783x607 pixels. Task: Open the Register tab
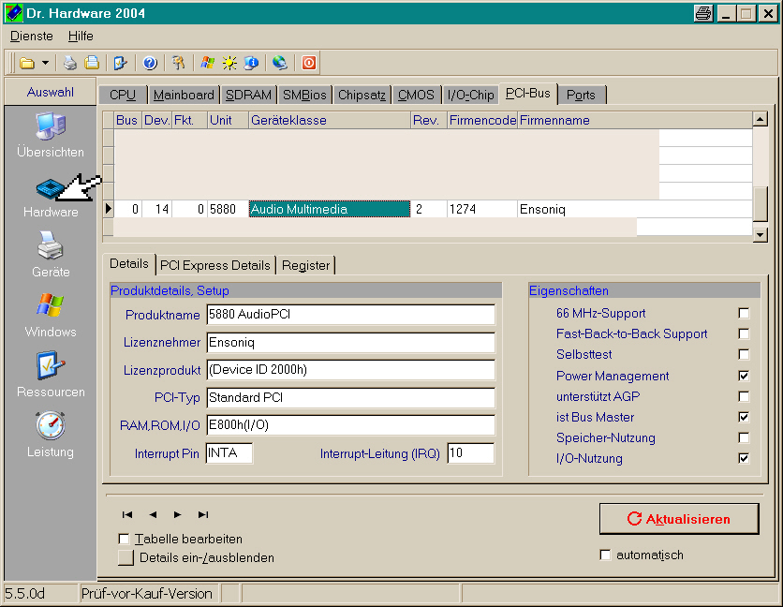tap(305, 265)
